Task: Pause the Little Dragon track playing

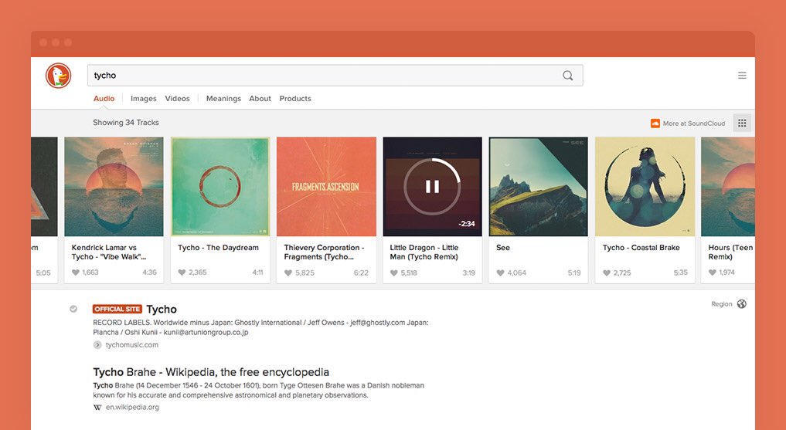Action: pyautogui.click(x=432, y=187)
